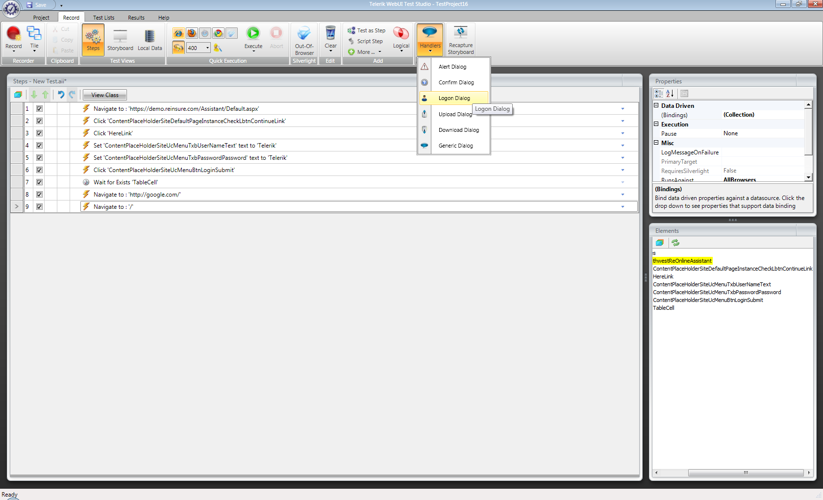Image resolution: width=823 pixels, height=500 pixels.
Task: Choose Alert Dialog handler
Action: click(454, 67)
